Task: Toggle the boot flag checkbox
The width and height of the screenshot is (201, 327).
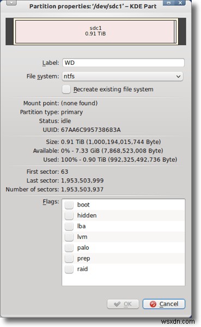Action: click(x=69, y=205)
